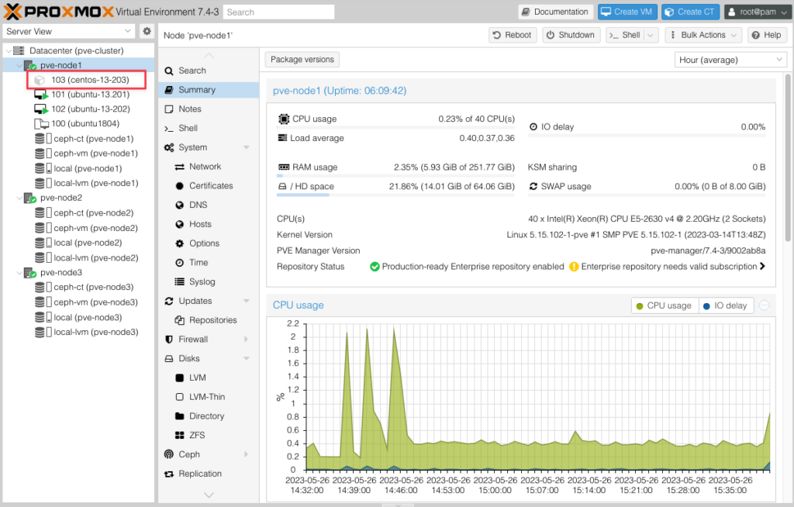Select container 103 (centos-13-203)
Screen dimensions: 794x507
(90, 80)
